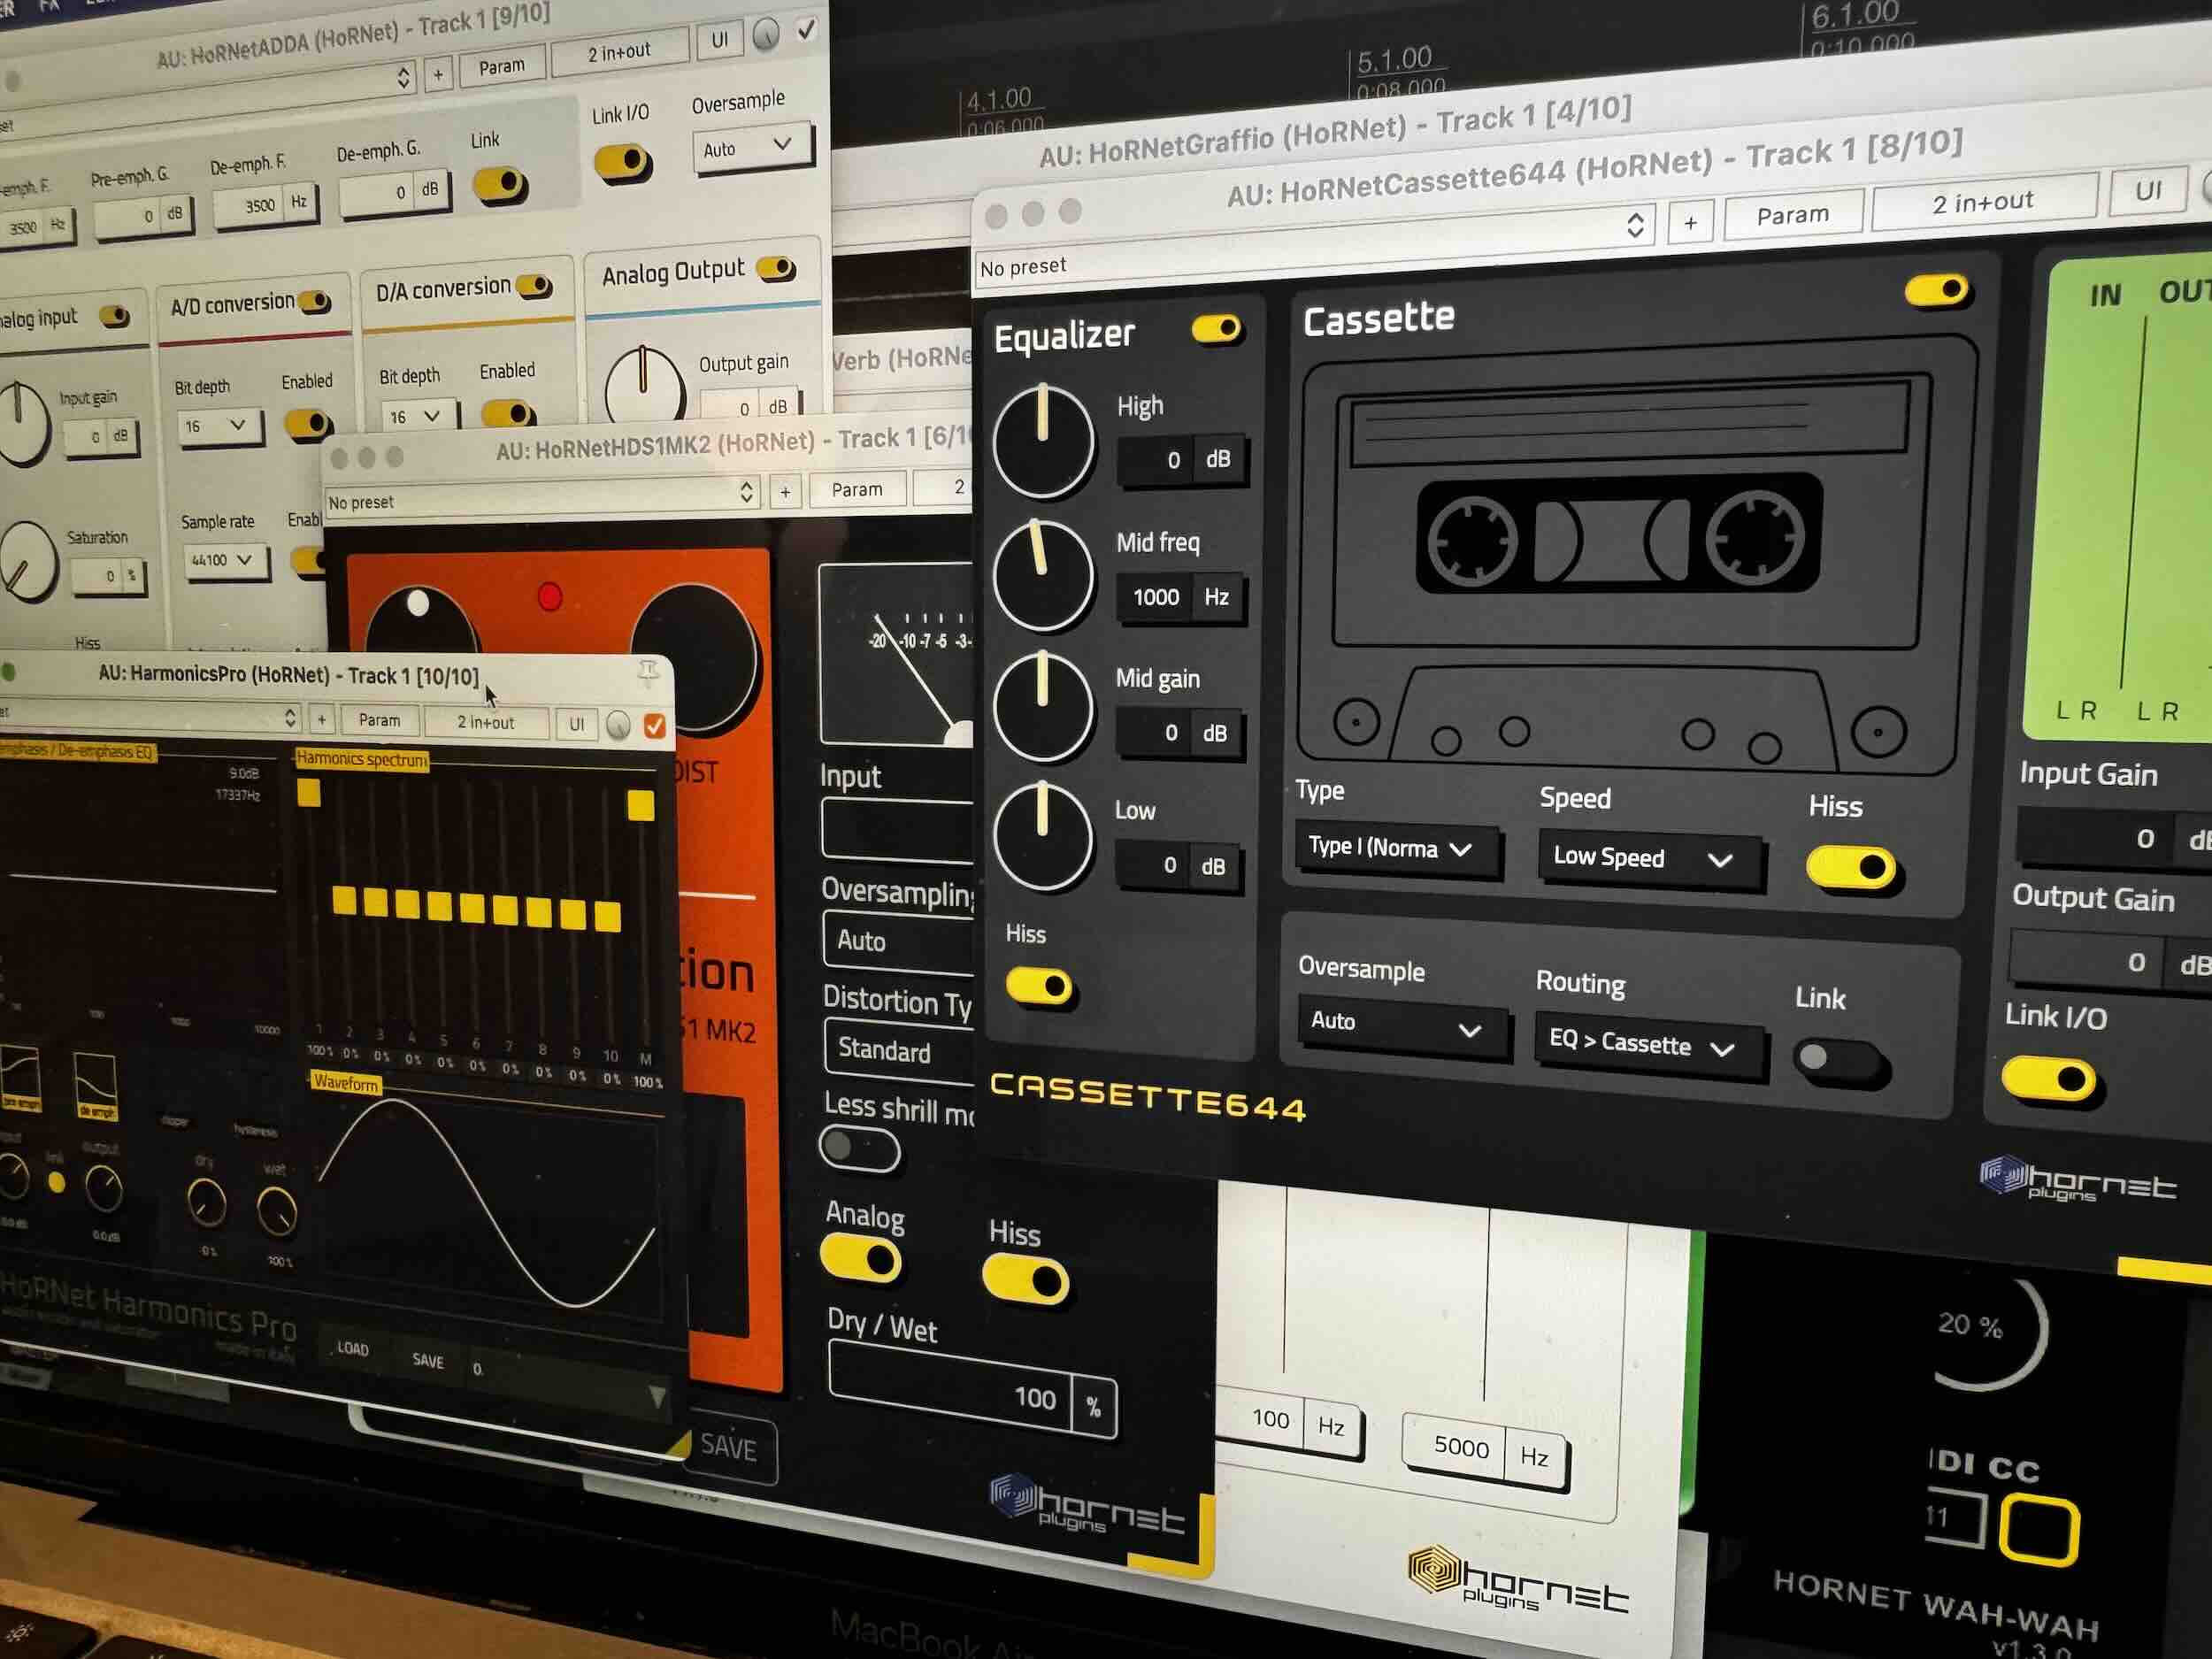Click the 5000 Hz field
Screen dimensions: 2212x1659
coord(1484,1450)
